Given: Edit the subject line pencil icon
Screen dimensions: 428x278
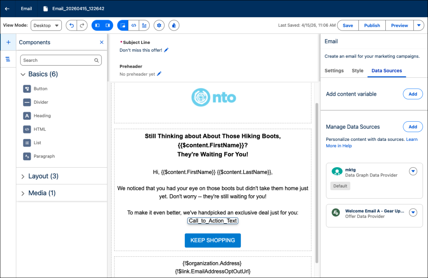Looking at the screenshot, I should [166, 50].
